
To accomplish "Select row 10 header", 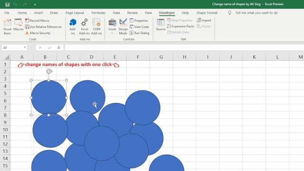I will coord(5,130).
